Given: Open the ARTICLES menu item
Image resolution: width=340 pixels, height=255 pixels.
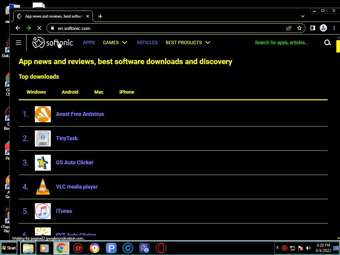Looking at the screenshot, I should point(147,42).
